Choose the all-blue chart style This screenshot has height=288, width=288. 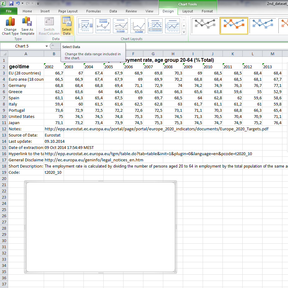point(263,26)
